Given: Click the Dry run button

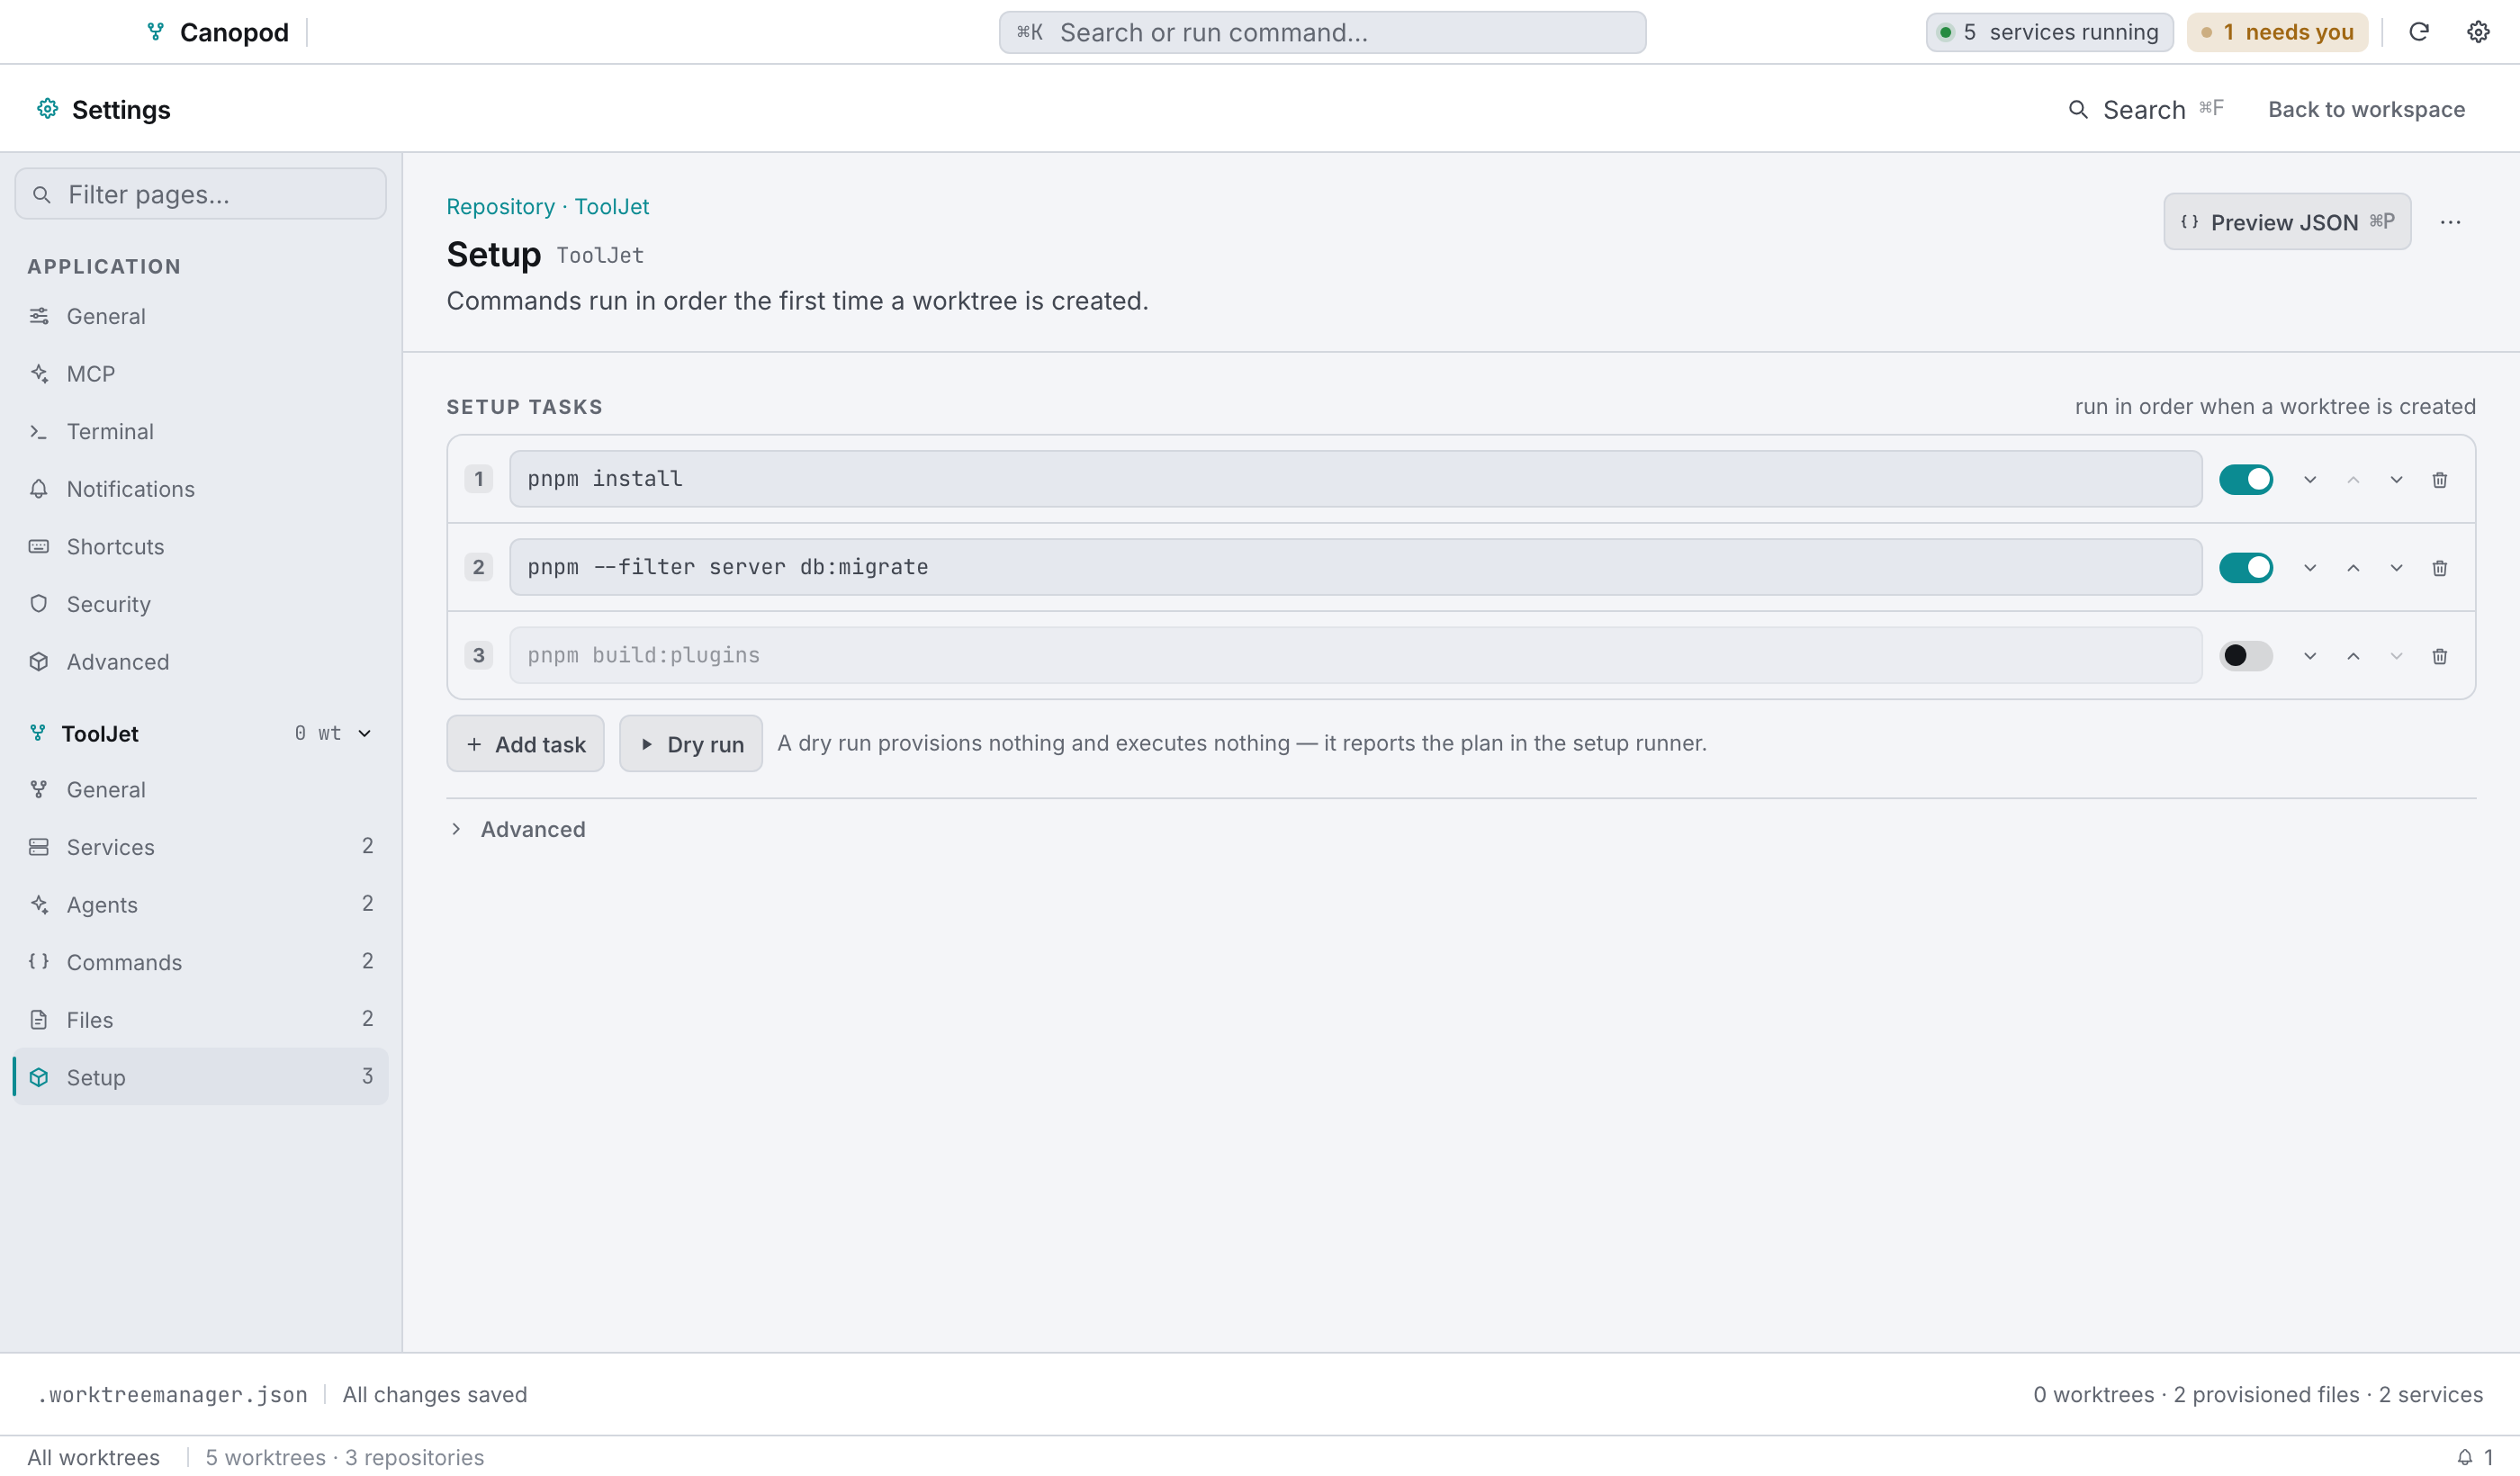Looking at the screenshot, I should coord(690,744).
